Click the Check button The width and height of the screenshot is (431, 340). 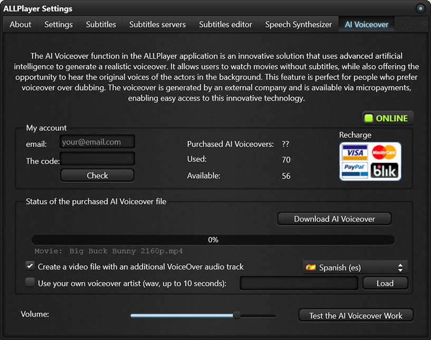click(x=97, y=176)
